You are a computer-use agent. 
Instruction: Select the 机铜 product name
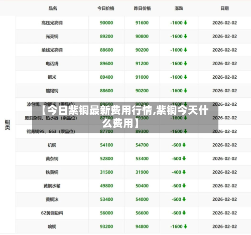pyautogui.click(x=52, y=145)
